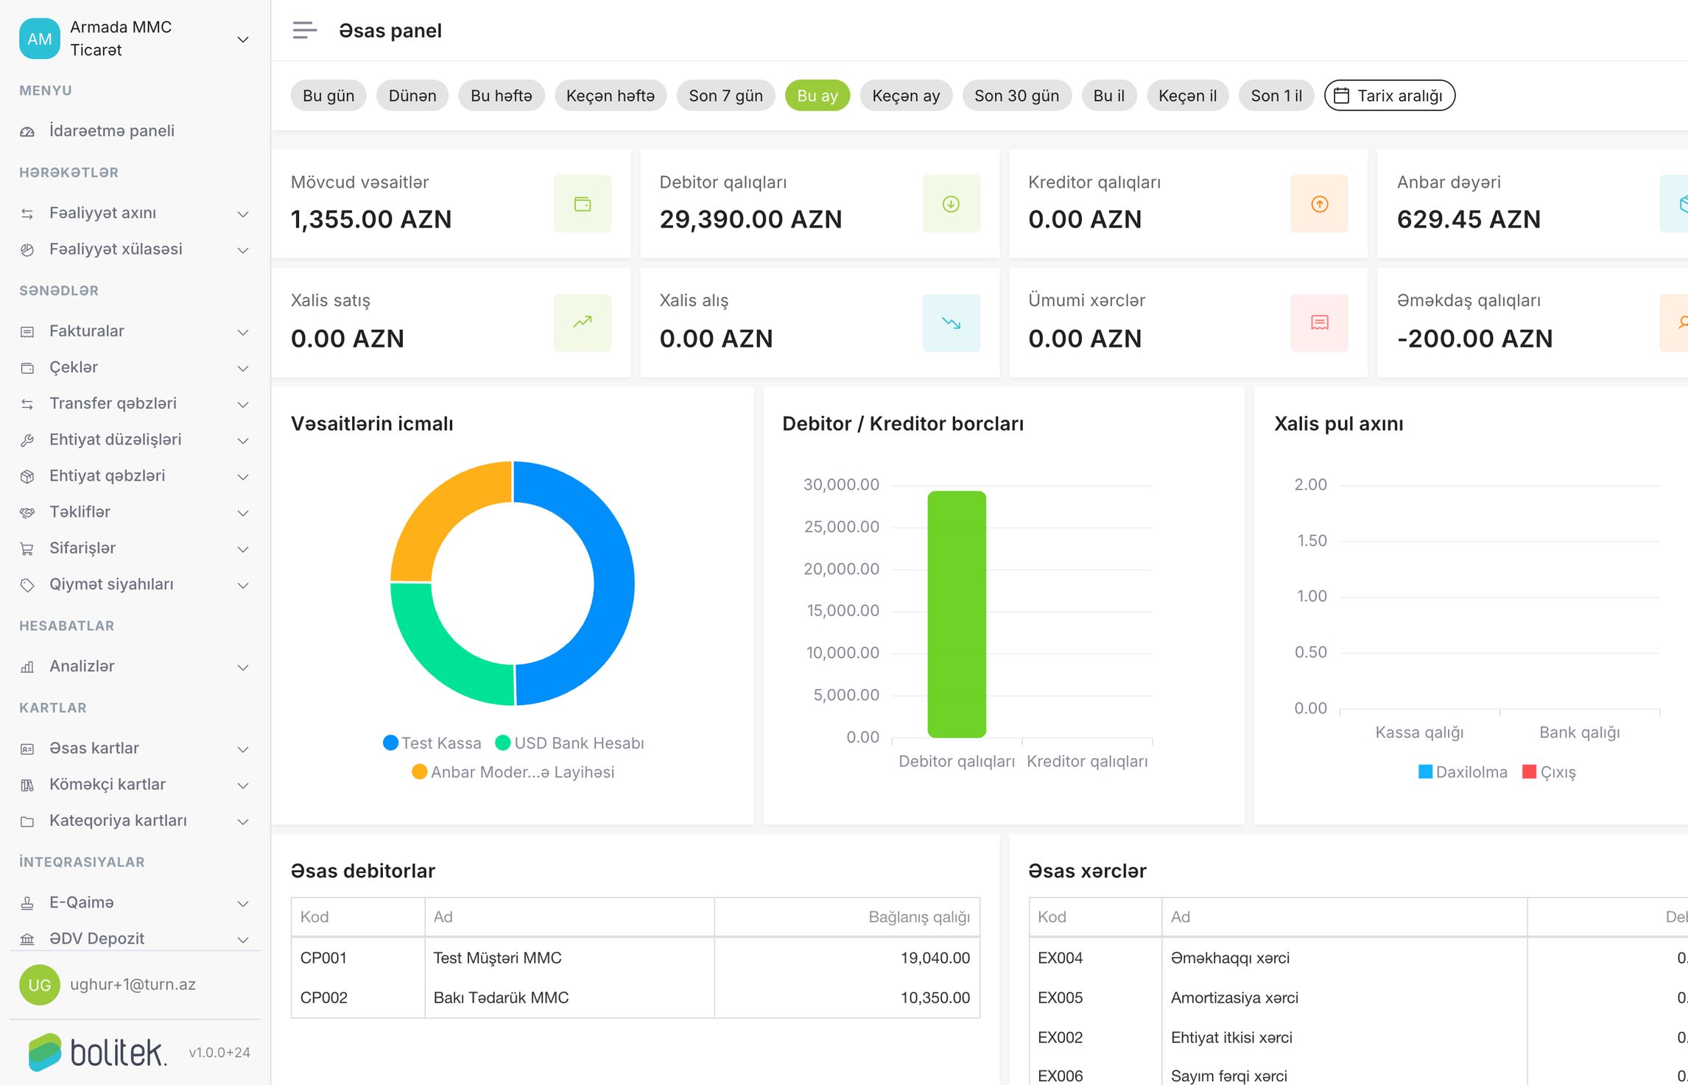Select the Son 30 gün filter
1688x1085 pixels.
[1016, 96]
